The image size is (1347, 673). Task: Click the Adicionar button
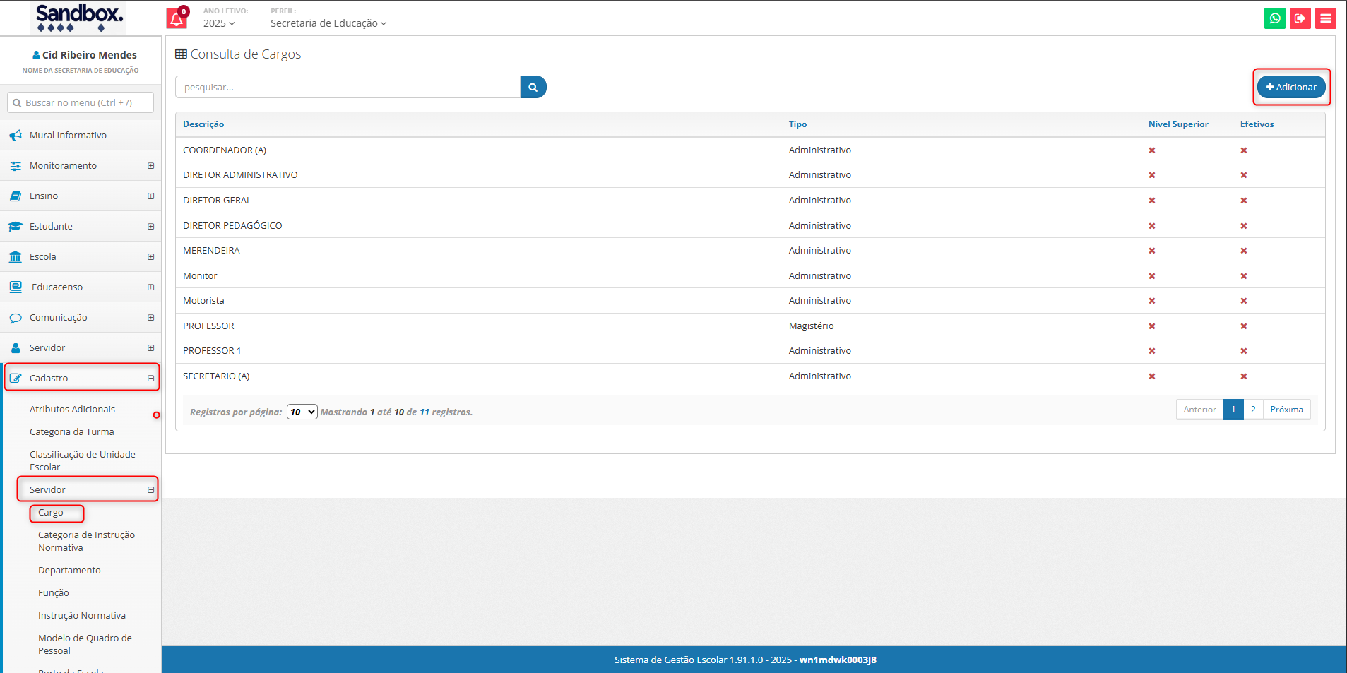pyautogui.click(x=1290, y=87)
